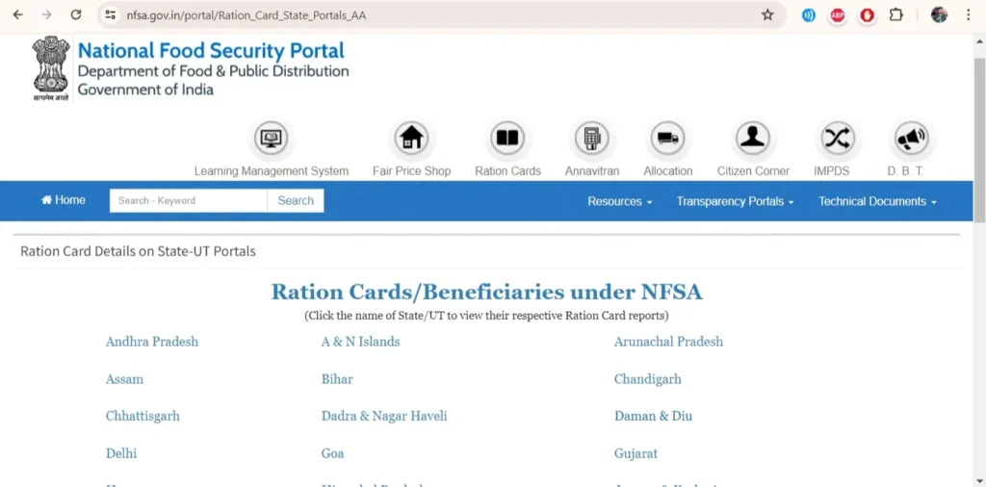Click the Learning Management System label
The width and height of the screenshot is (986, 487).
point(271,171)
